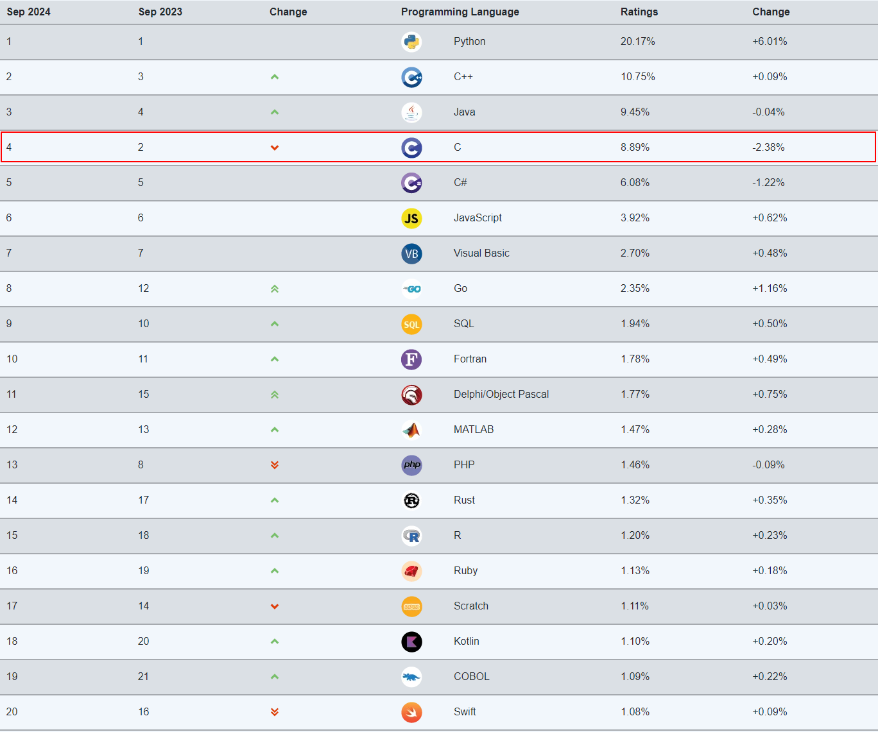This screenshot has width=878, height=732.
Task: Click the Programming Language column header
Action: [460, 12]
